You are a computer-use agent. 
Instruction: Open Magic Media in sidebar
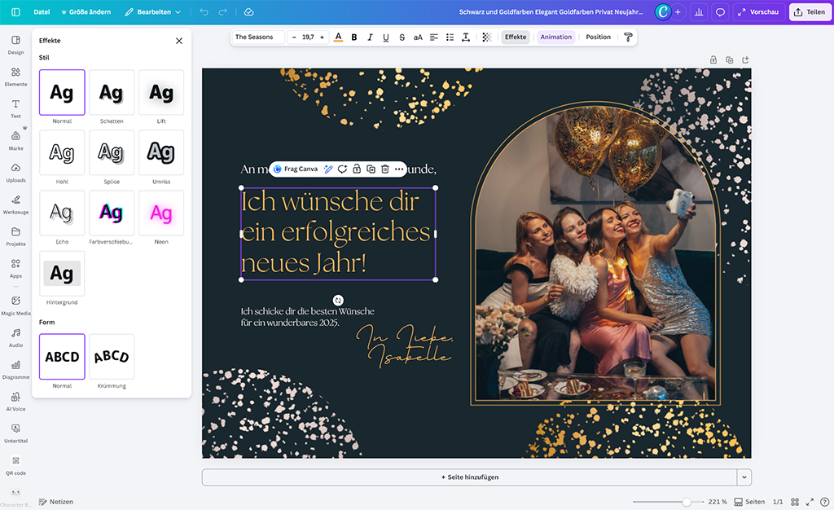click(x=16, y=306)
